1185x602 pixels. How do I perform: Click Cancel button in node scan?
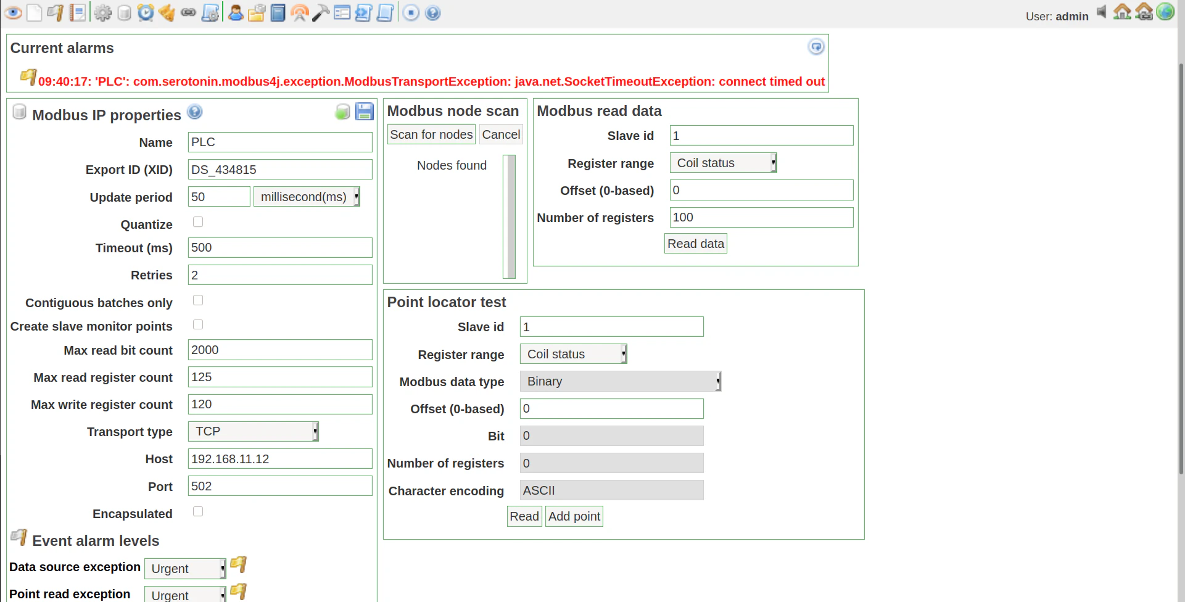click(x=501, y=134)
